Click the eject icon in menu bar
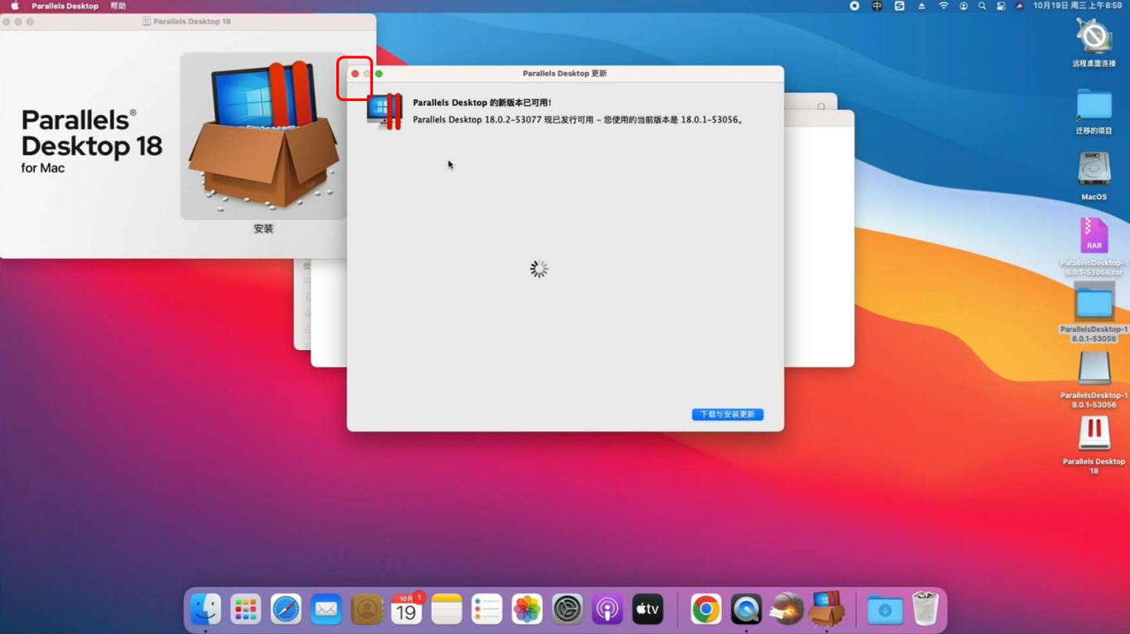 (921, 6)
